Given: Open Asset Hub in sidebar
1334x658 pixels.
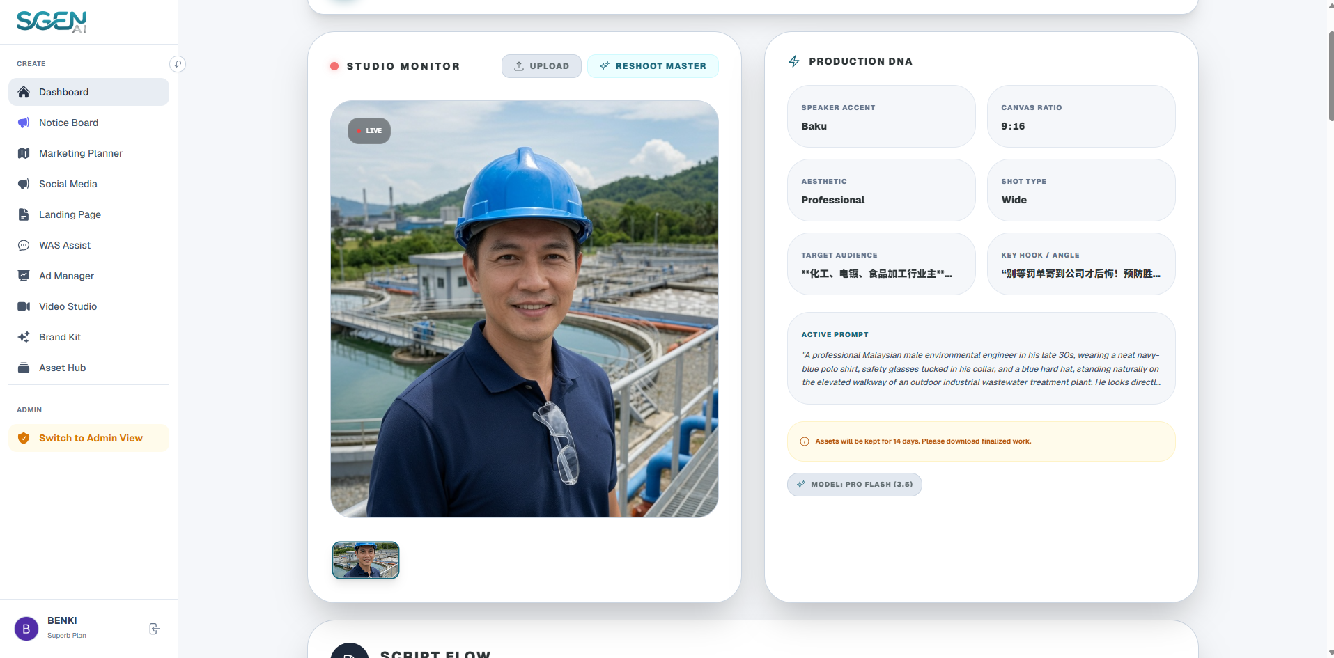Looking at the screenshot, I should pyautogui.click(x=88, y=368).
